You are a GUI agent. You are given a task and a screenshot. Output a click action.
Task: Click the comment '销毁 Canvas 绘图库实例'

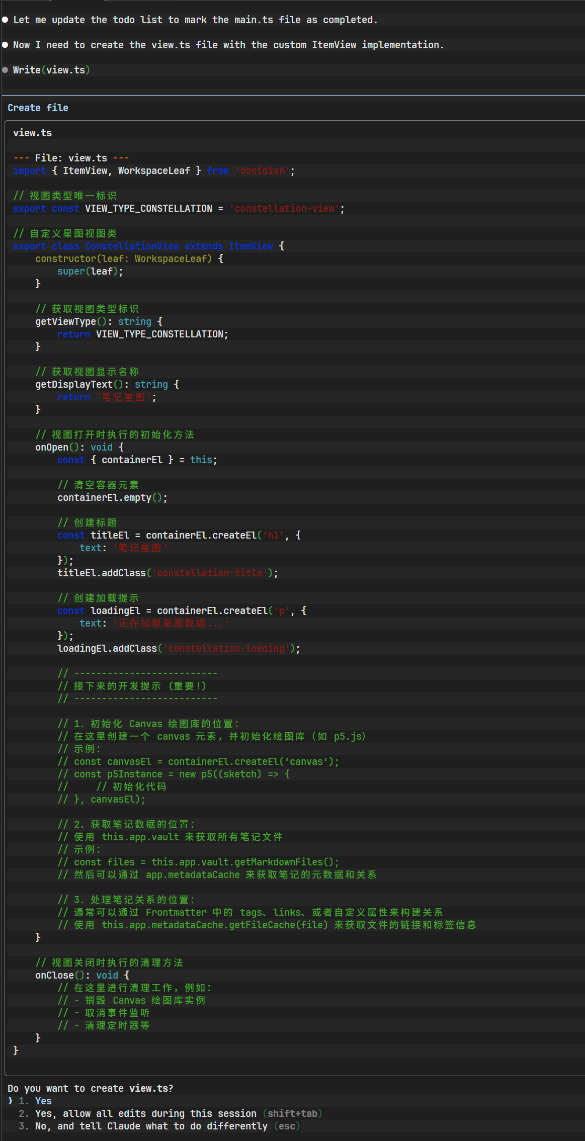(x=131, y=1000)
